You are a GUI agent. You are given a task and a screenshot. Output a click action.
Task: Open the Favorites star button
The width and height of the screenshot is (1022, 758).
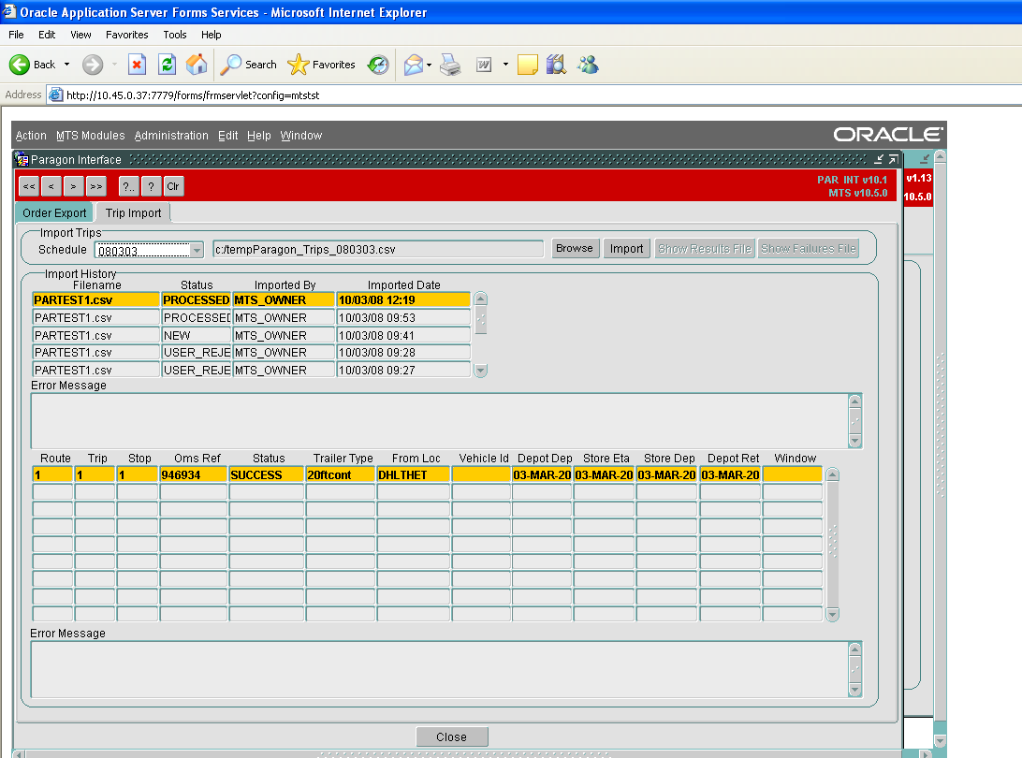click(x=321, y=65)
